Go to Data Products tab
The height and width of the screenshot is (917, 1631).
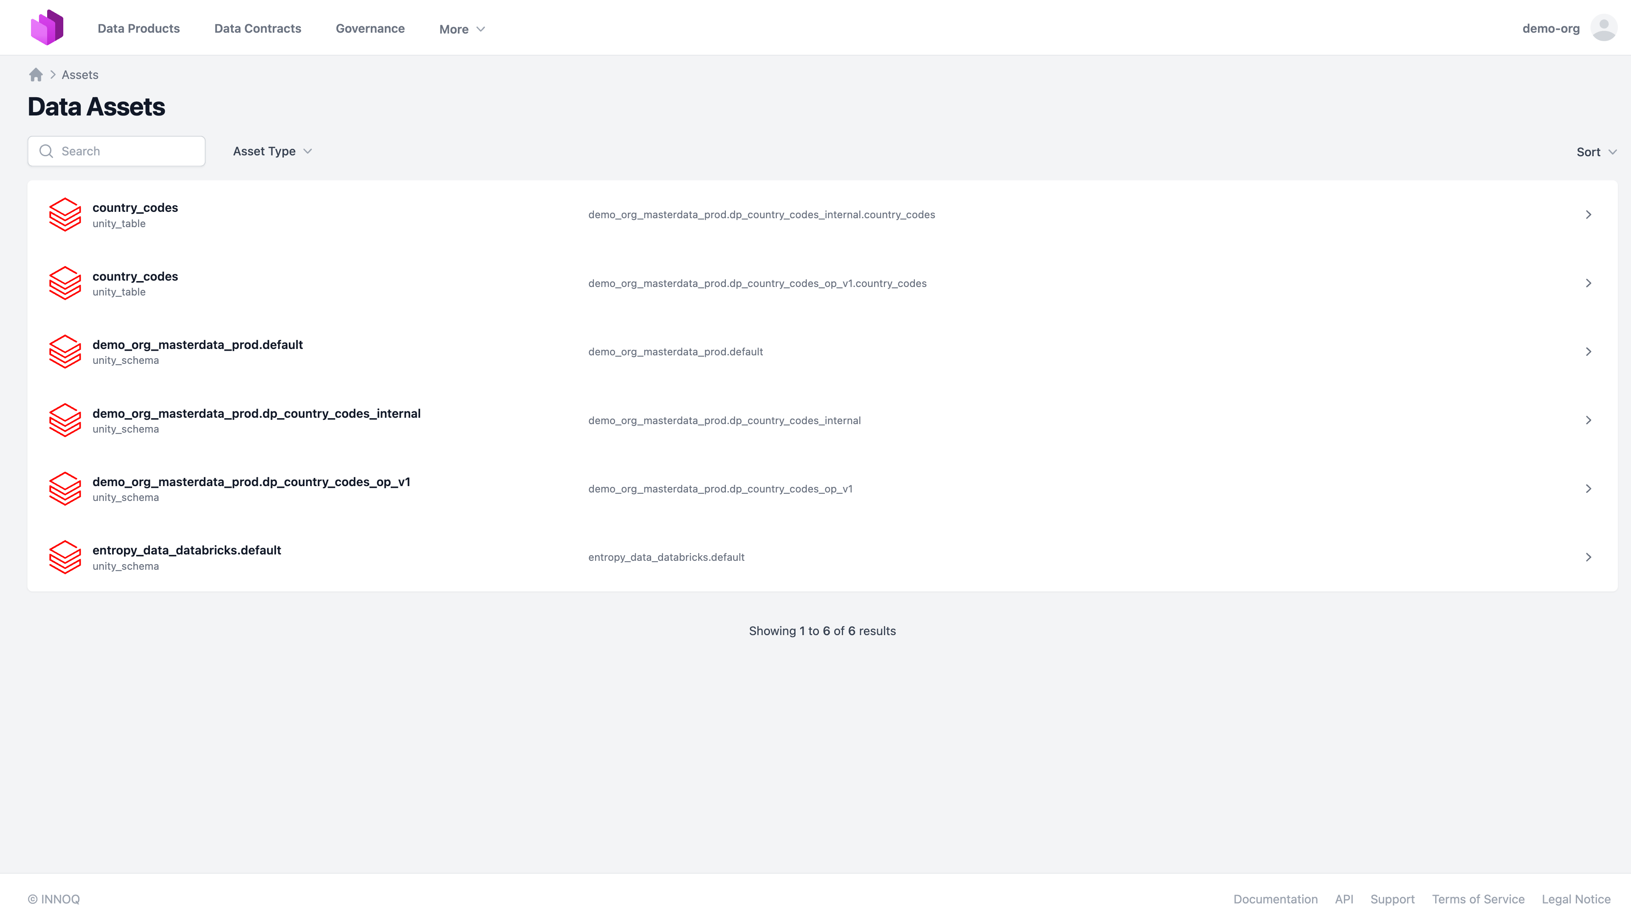point(138,28)
